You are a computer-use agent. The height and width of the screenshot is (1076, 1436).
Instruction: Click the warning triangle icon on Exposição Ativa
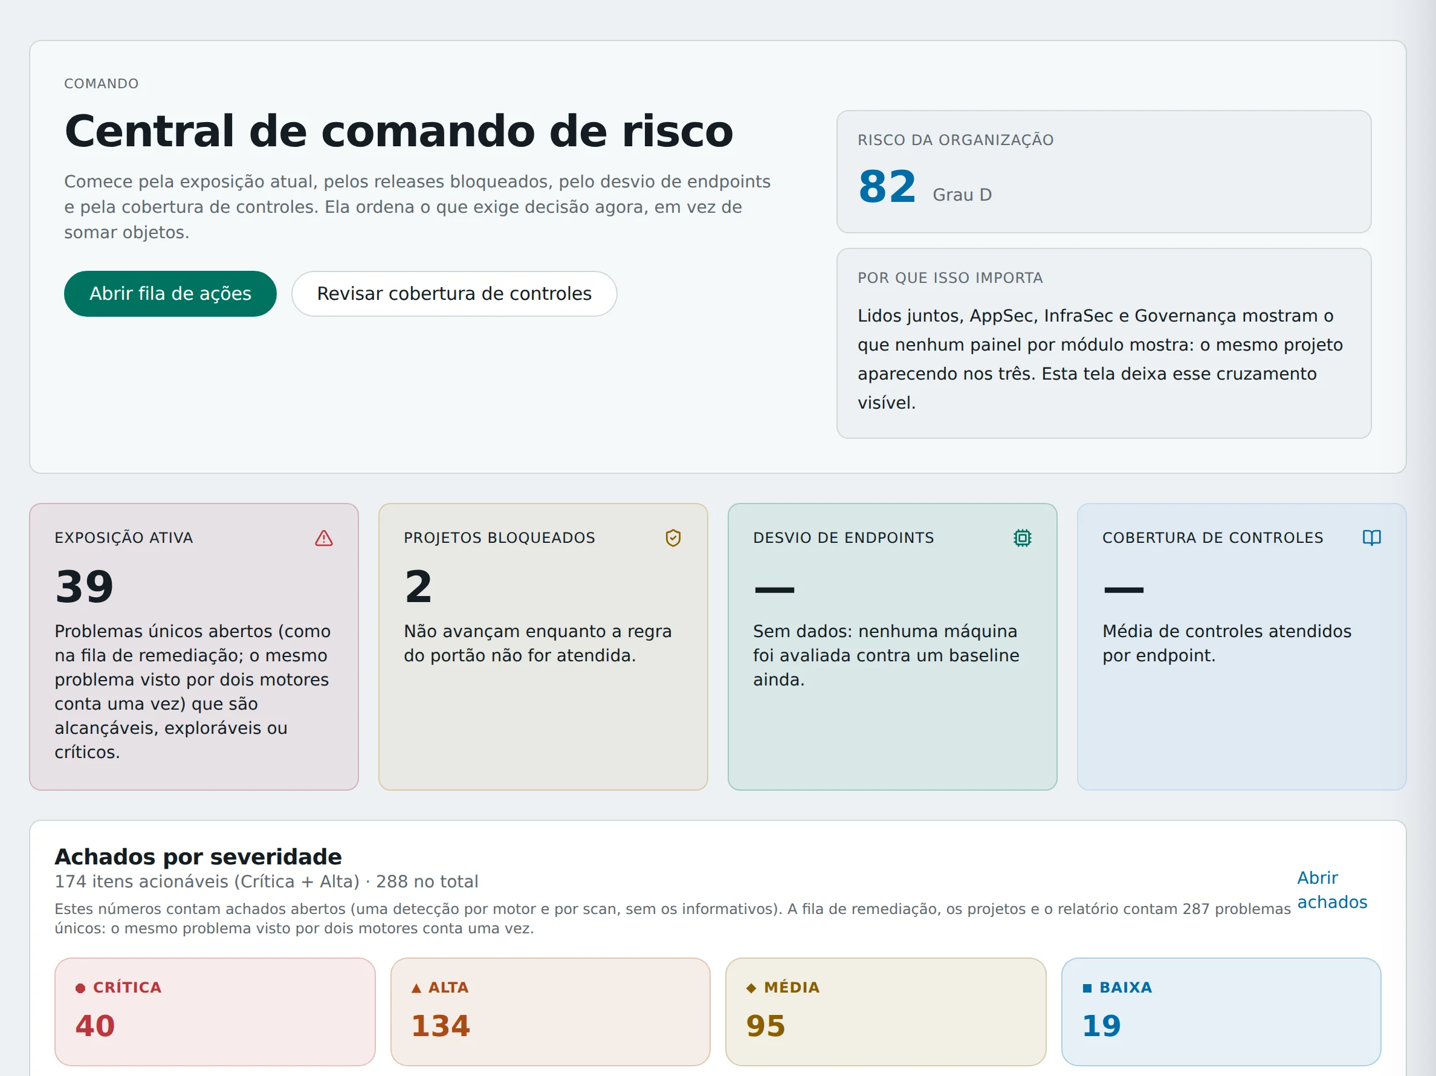pyautogui.click(x=324, y=537)
